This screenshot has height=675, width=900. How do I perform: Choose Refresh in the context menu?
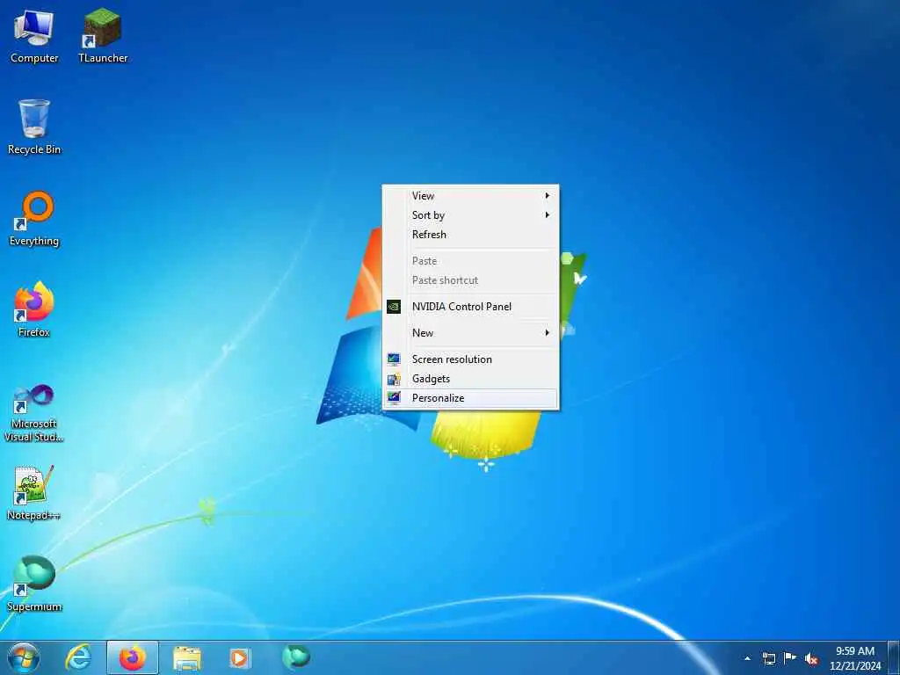coord(470,234)
